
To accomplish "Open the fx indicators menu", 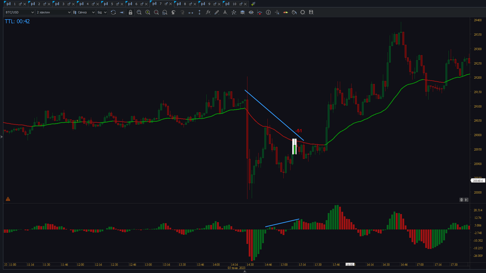I will pos(208,12).
